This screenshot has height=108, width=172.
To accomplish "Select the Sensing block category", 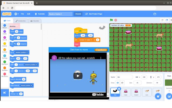I will tap(5, 56).
